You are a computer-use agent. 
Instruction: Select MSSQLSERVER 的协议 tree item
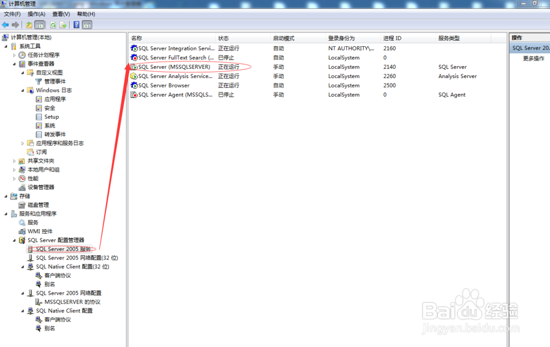tap(72, 302)
